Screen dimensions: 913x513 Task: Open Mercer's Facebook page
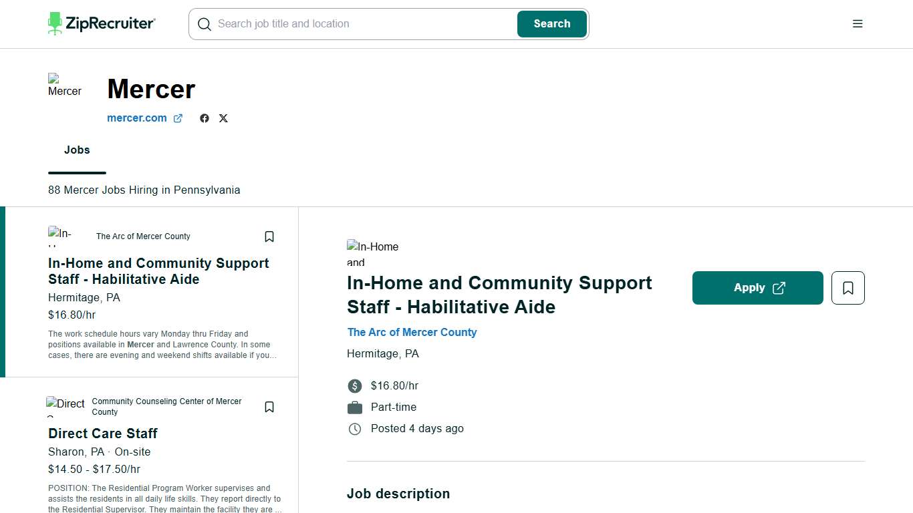[205, 118]
